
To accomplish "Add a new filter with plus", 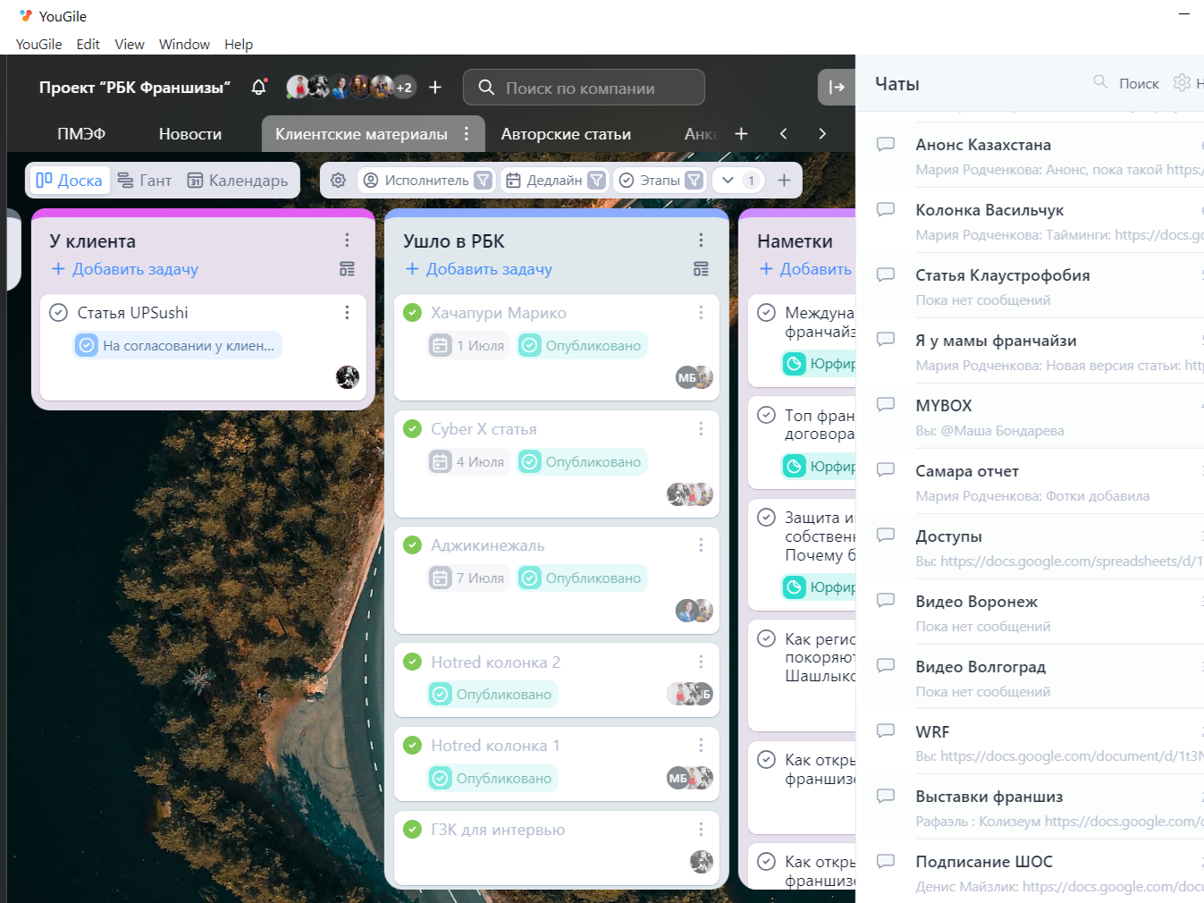I will 784,180.
